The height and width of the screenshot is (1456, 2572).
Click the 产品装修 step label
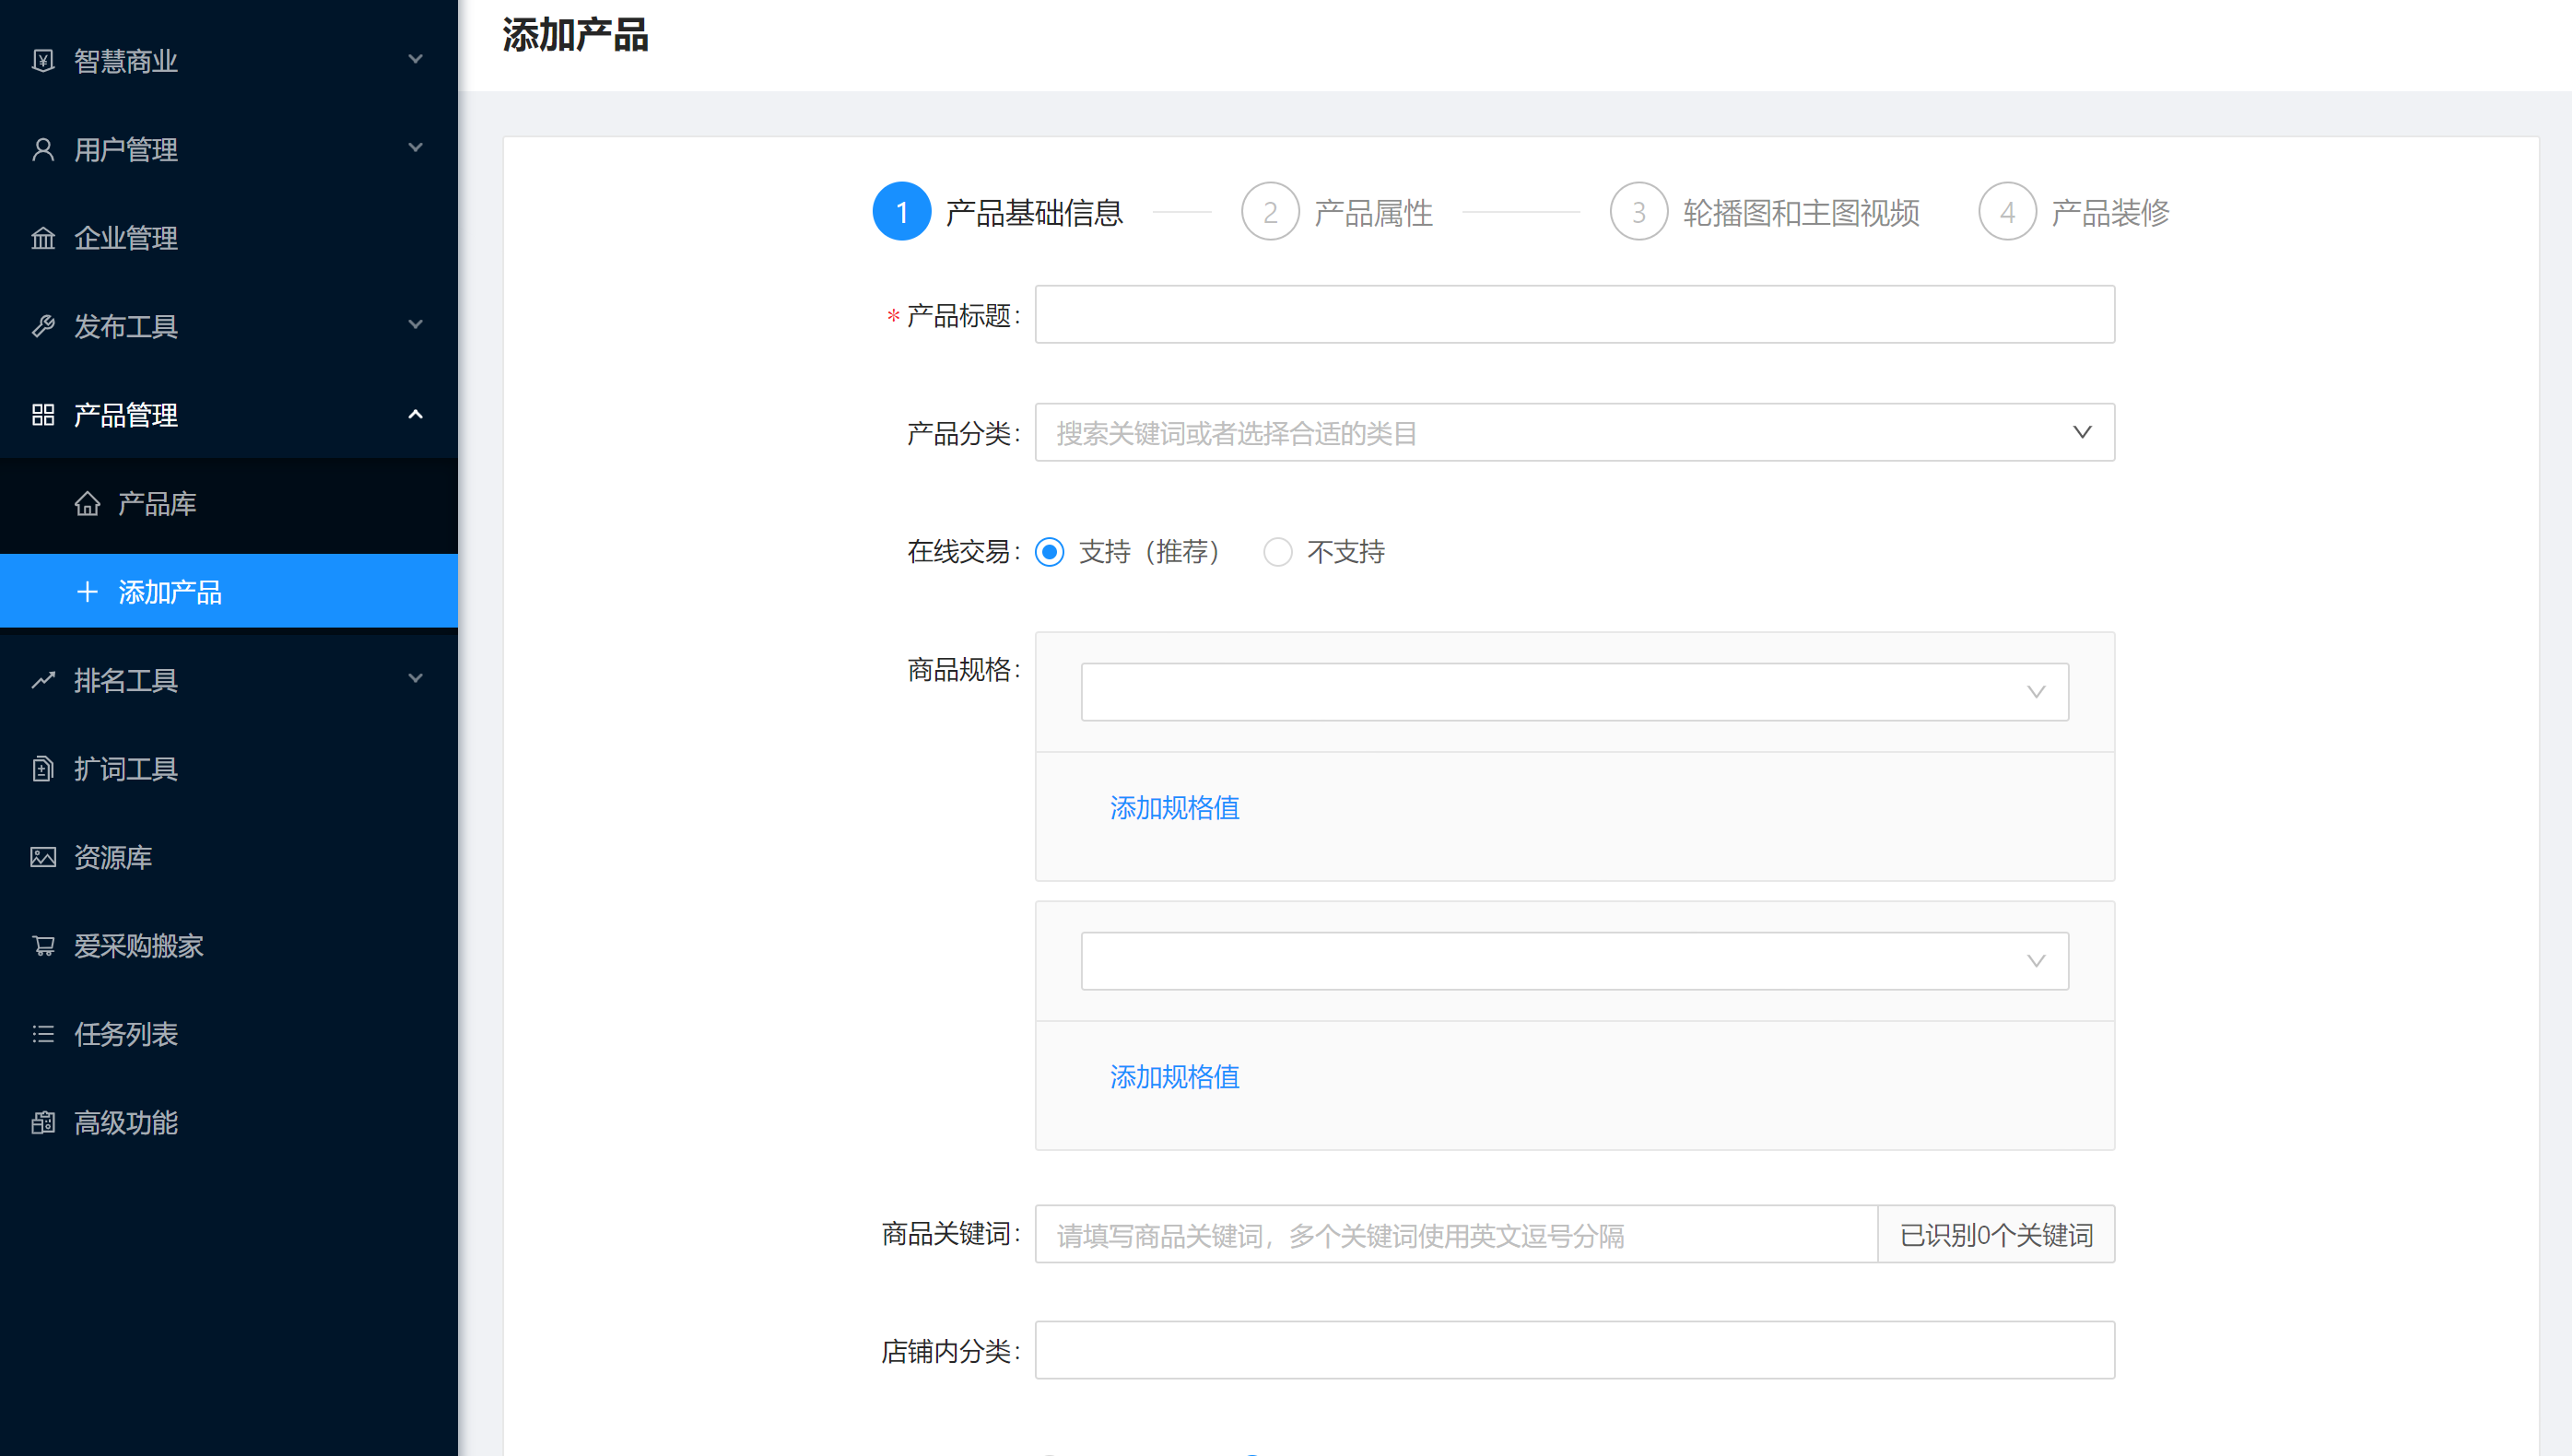tap(2110, 213)
